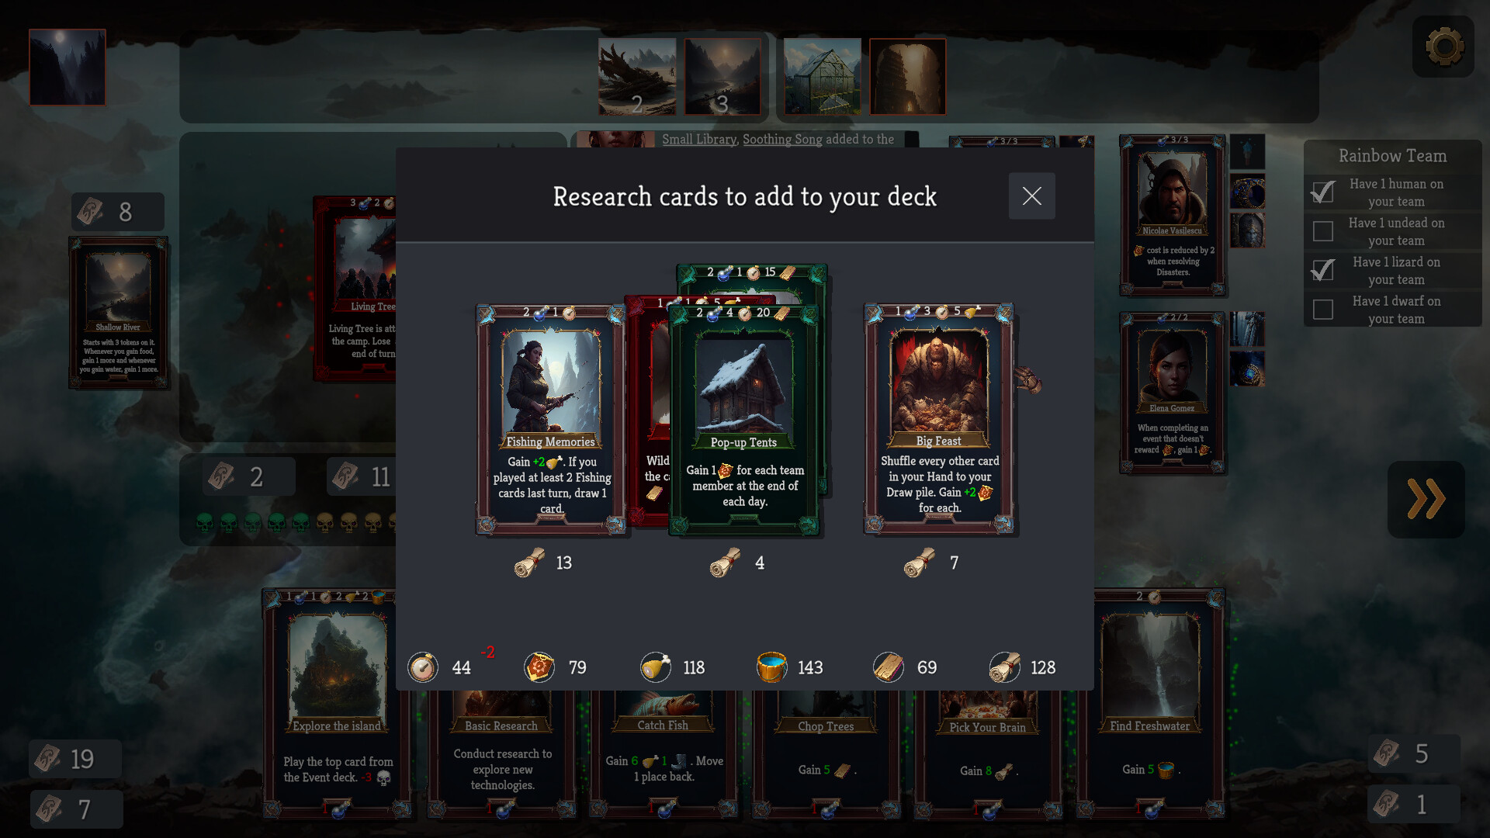
Task: Open the Small Library link
Action: [x=699, y=139]
